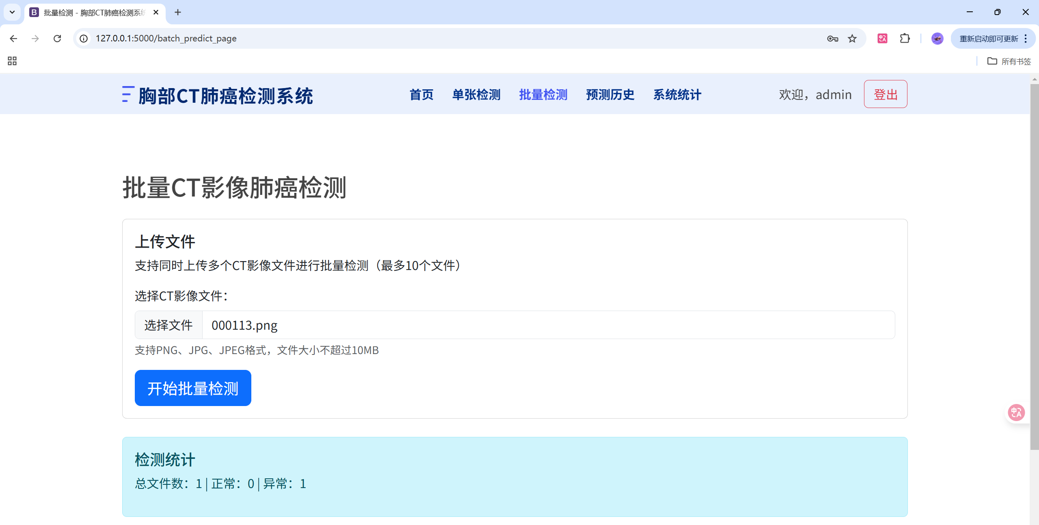Open the 所有书签 bookmarks folder
Image resolution: width=1039 pixels, height=525 pixels.
1009,61
